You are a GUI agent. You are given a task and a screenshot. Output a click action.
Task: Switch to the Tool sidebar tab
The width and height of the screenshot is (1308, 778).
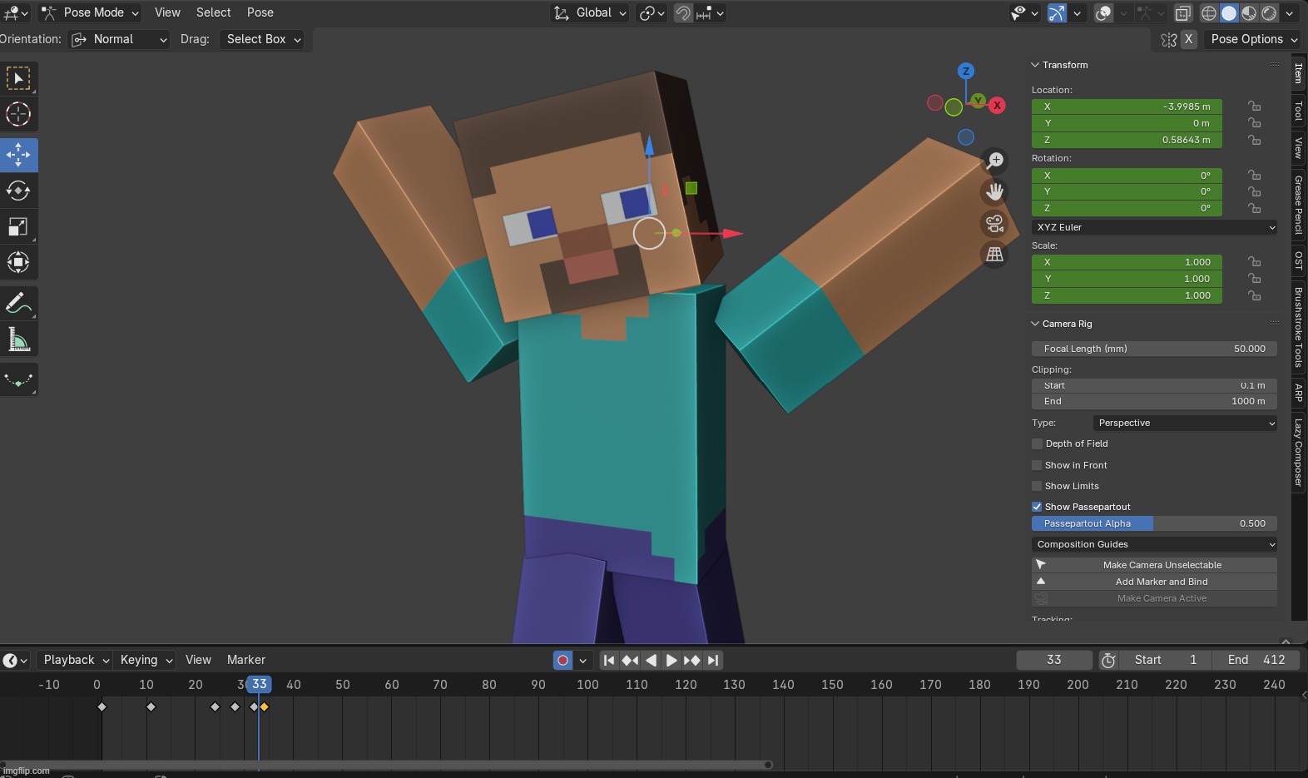coord(1298,111)
